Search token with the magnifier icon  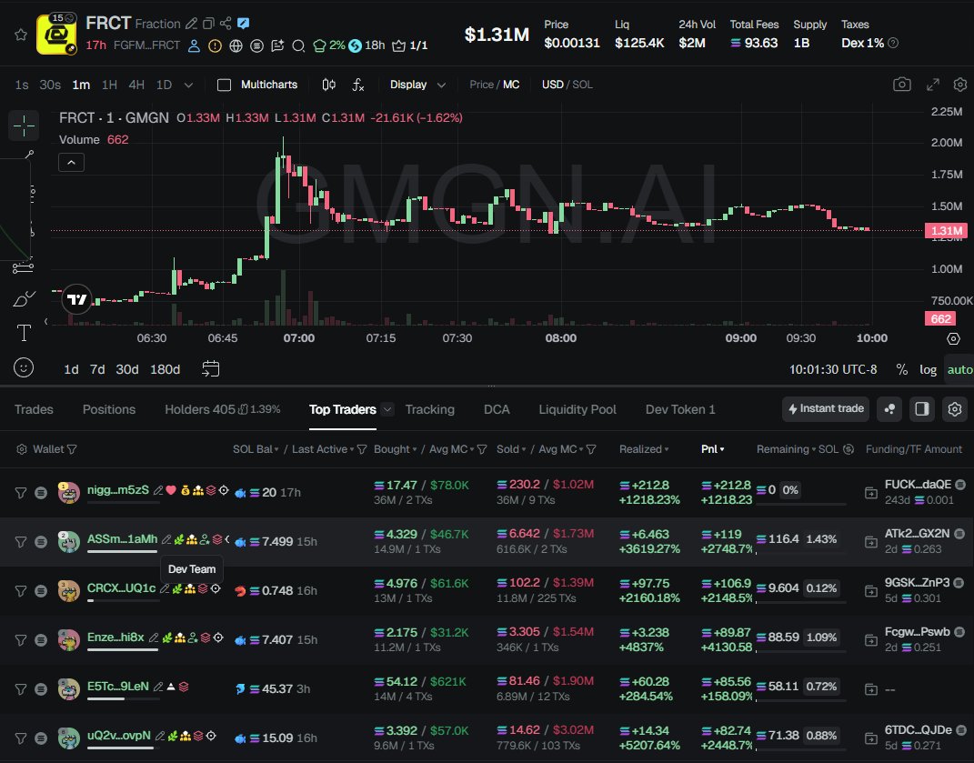pyautogui.click(x=298, y=45)
